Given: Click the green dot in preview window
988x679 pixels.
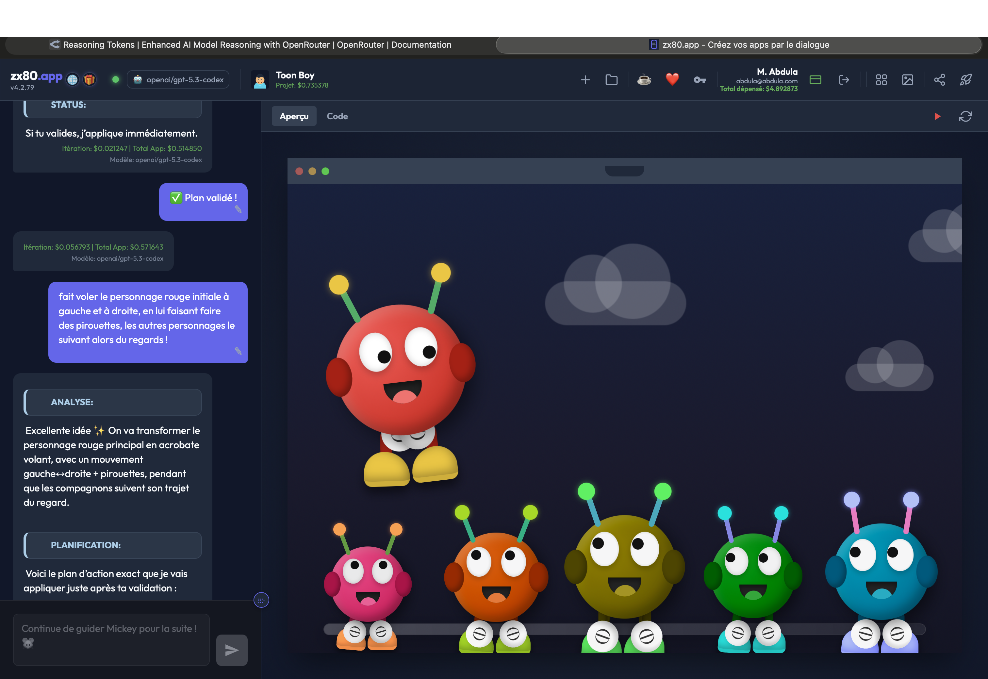Looking at the screenshot, I should (x=325, y=171).
